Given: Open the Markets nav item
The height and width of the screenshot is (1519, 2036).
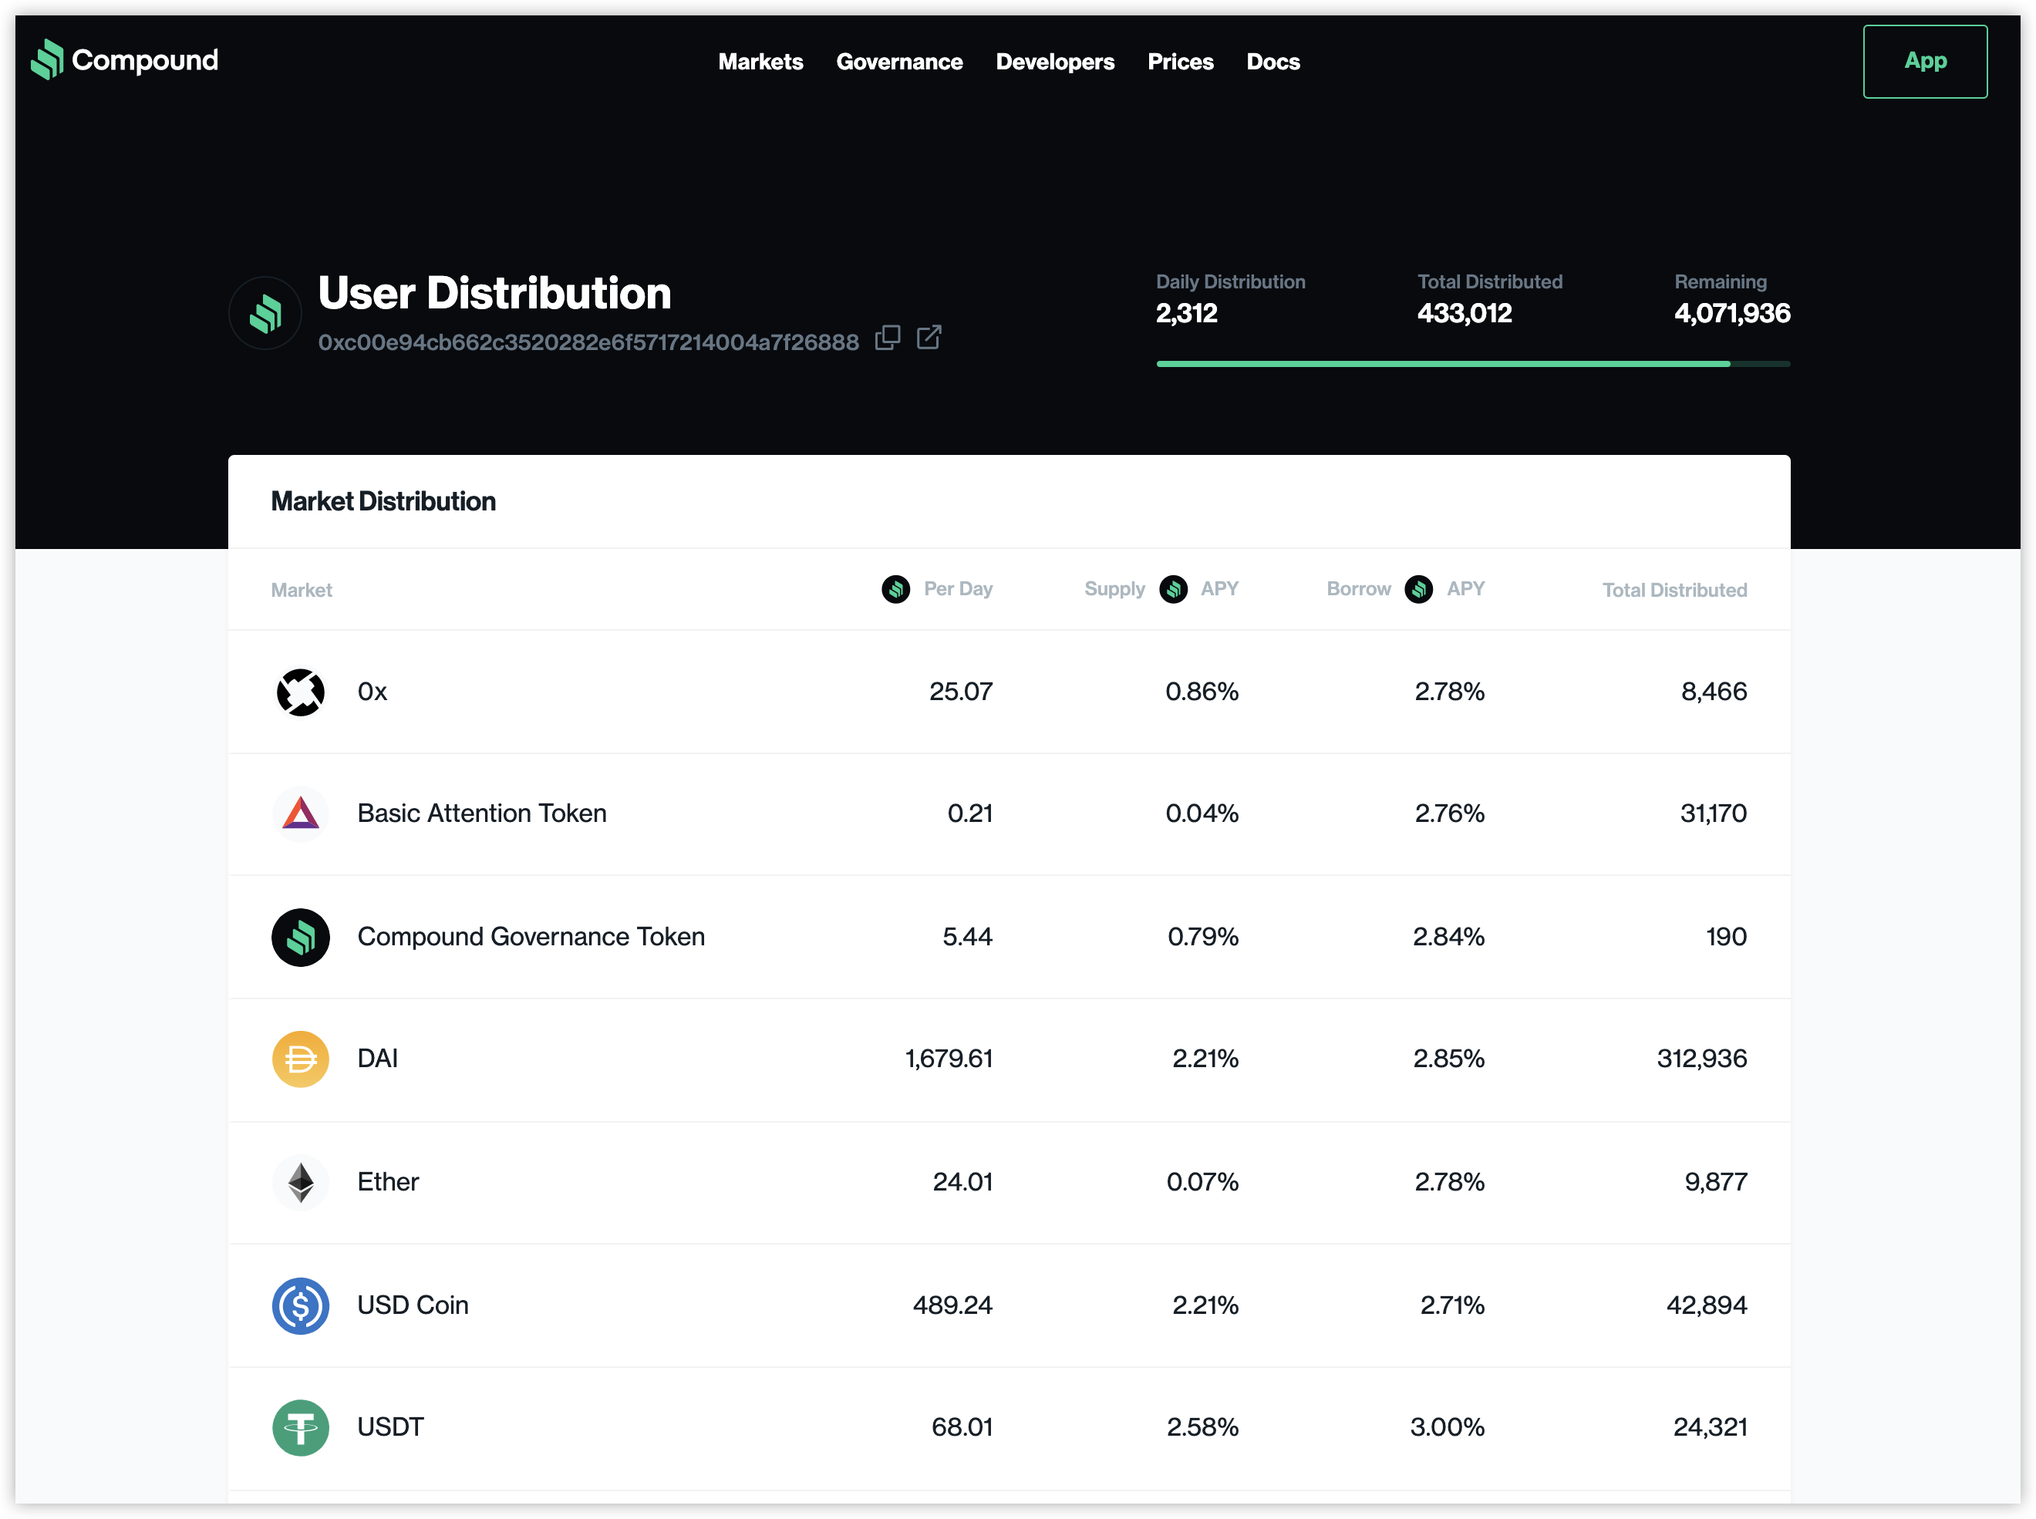Looking at the screenshot, I should coord(760,62).
